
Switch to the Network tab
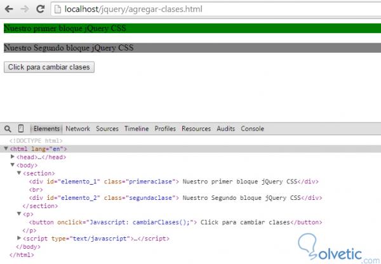click(77, 129)
